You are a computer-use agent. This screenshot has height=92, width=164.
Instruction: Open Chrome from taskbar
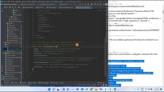[91, 89]
